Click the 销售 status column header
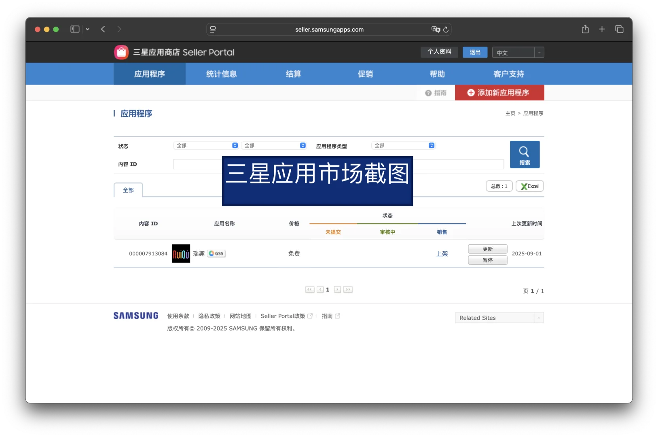This screenshot has width=658, height=437. pyautogui.click(x=442, y=232)
